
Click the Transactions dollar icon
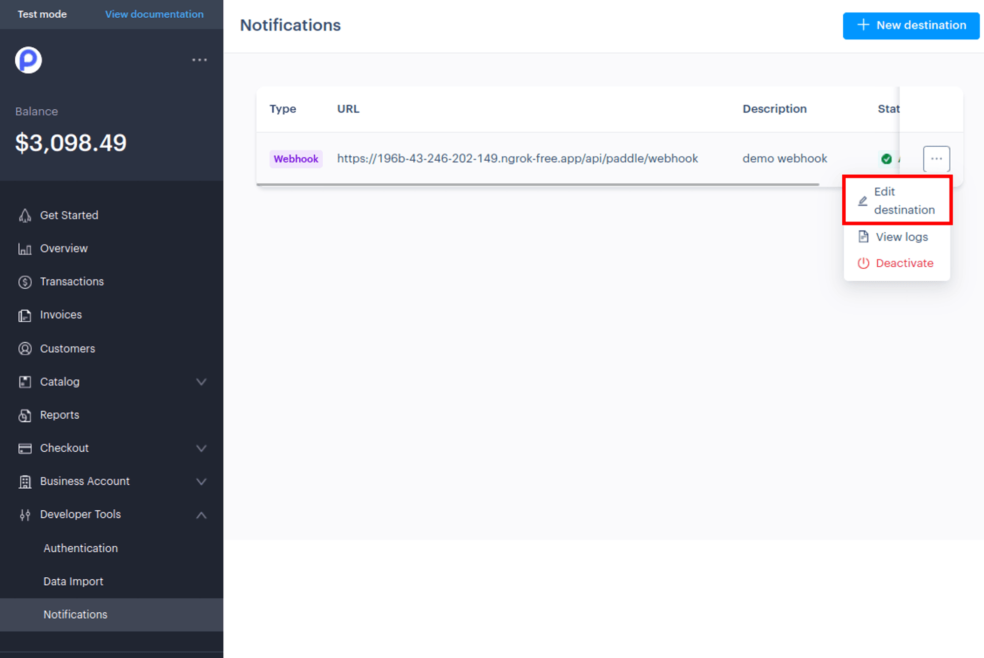click(x=25, y=282)
